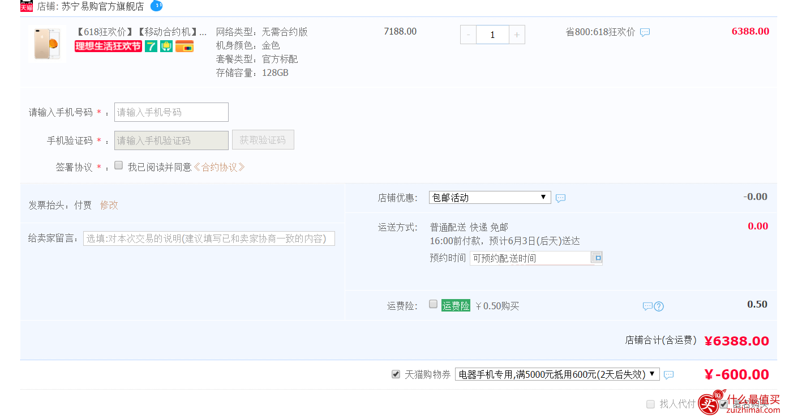Focus the 请输入手机号码 phone input
Viewport: 785px width, 418px height.
(171, 112)
